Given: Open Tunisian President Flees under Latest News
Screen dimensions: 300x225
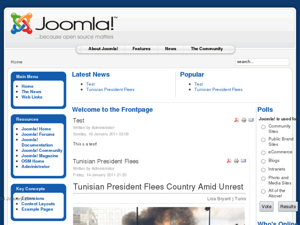Looking at the screenshot, I should [110, 90].
